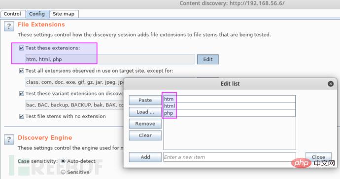Click 'Enter a new item' input field
This screenshot has height=179, width=340.
pyautogui.click(x=230, y=157)
